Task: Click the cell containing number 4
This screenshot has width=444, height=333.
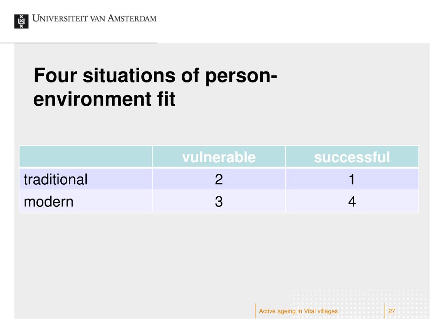Action: 352,201
